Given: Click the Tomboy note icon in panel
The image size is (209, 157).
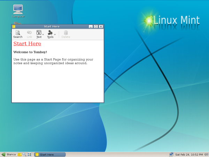Looking at the screenshot, I should coord(20,154).
